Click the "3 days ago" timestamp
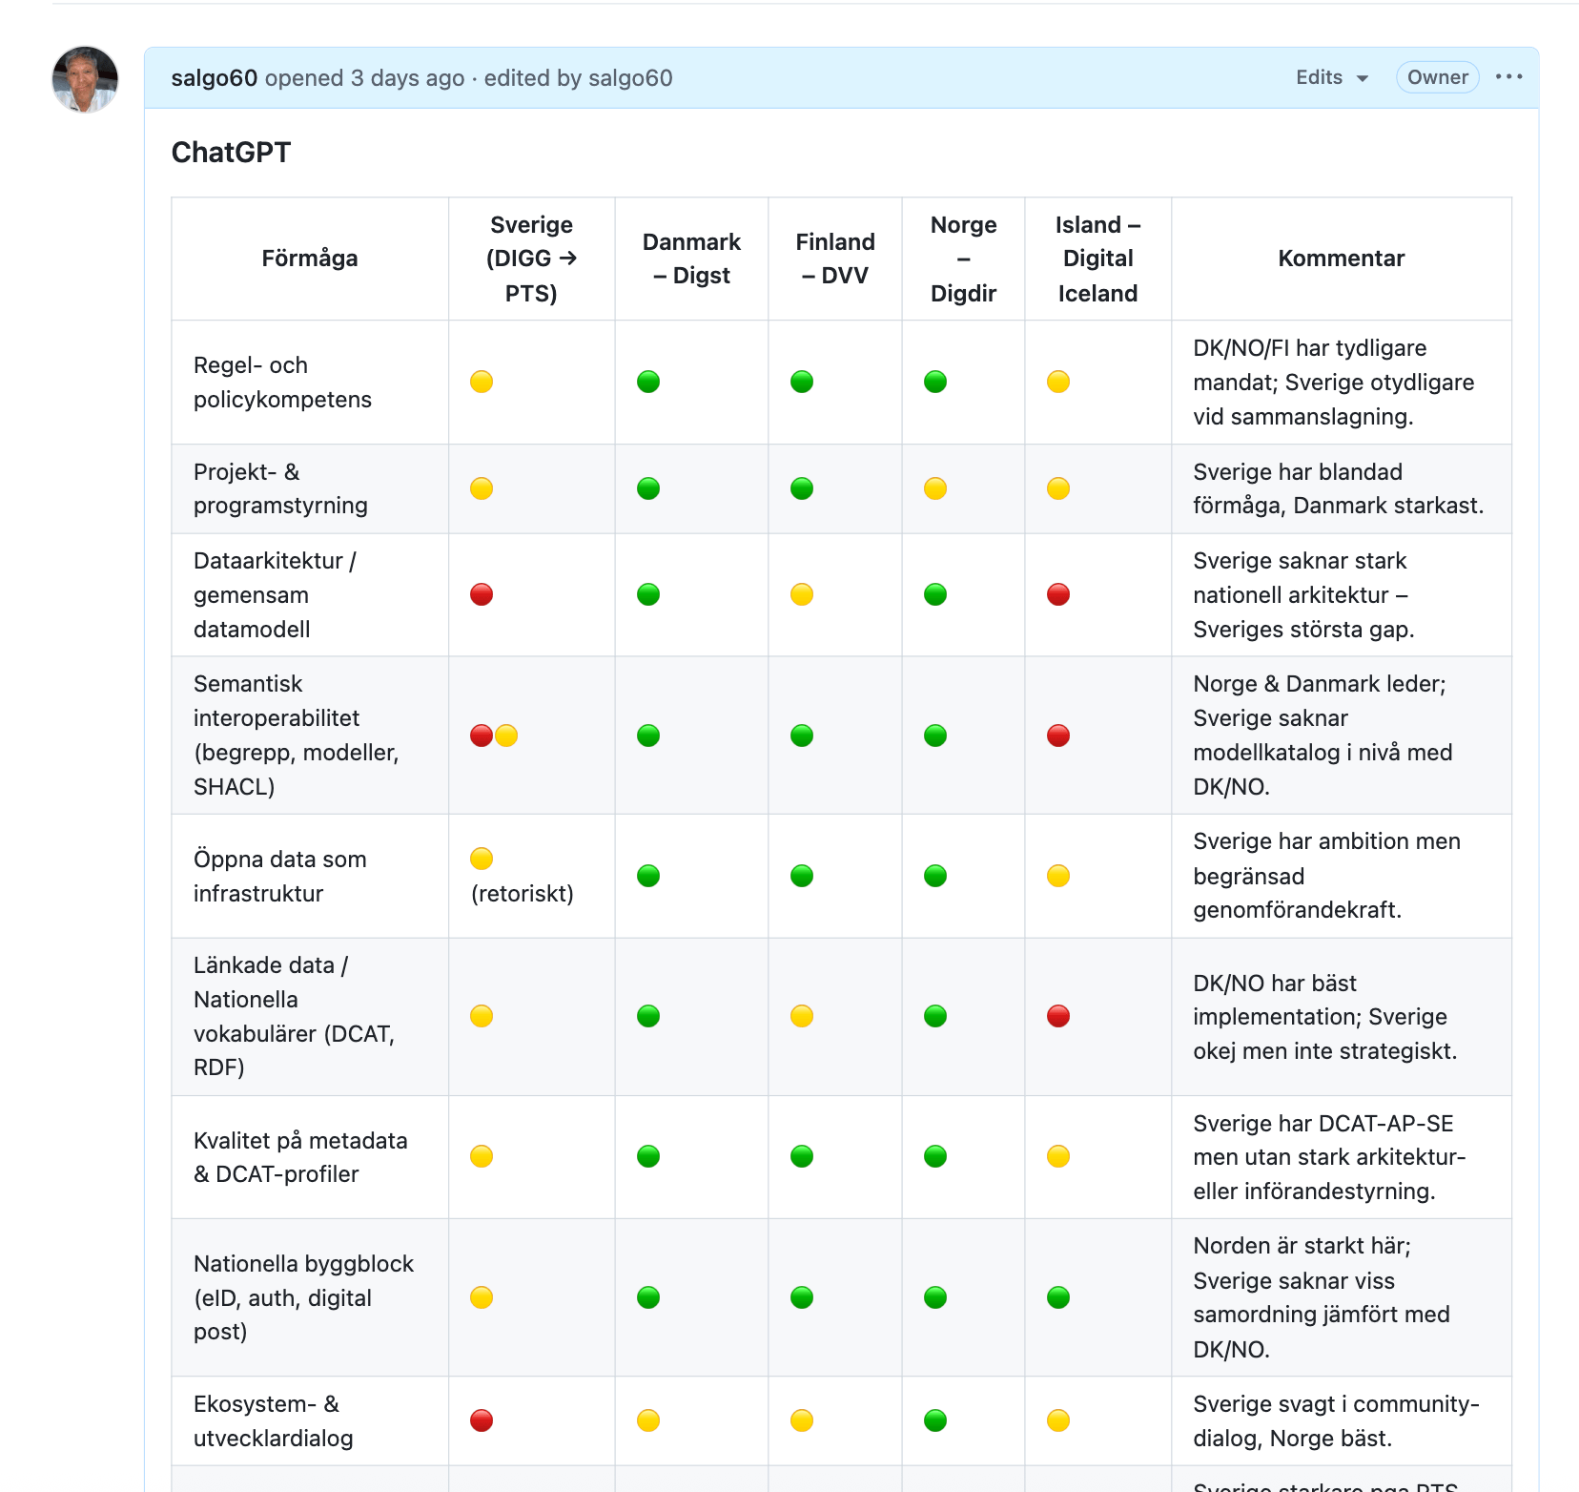1579x1492 pixels. pos(407,78)
